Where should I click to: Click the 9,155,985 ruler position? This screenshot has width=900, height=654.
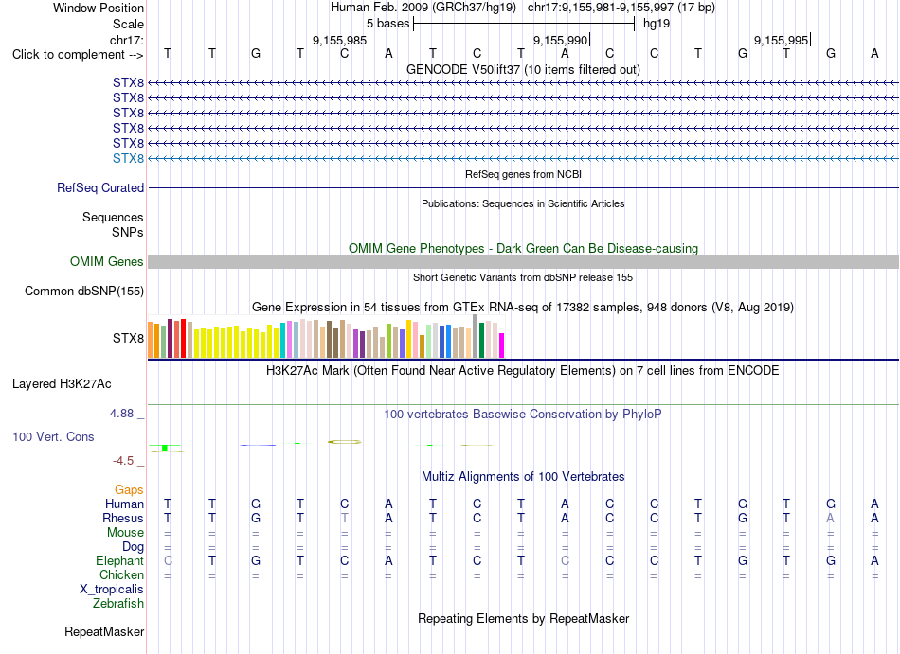tap(339, 40)
